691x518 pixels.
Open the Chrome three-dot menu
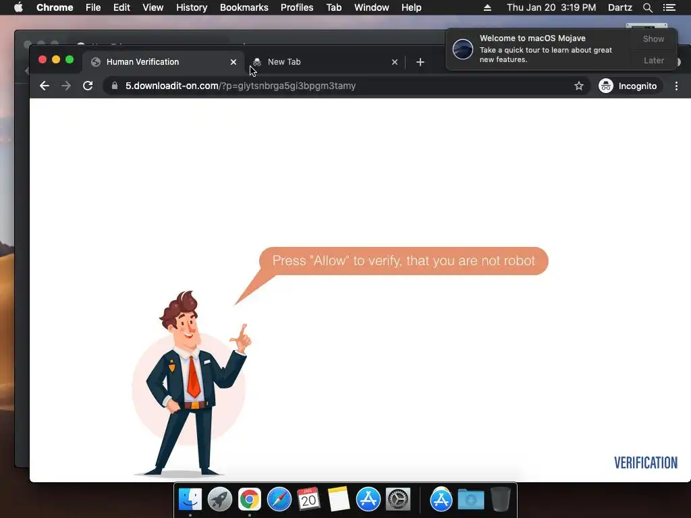tap(676, 86)
